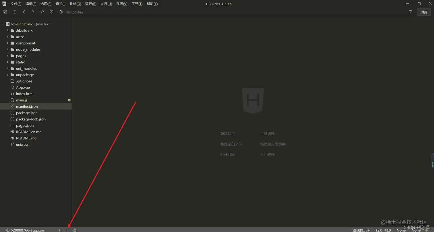The image size is (434, 232).
Task: Expand the uni_modules folder
Action: pos(8,68)
